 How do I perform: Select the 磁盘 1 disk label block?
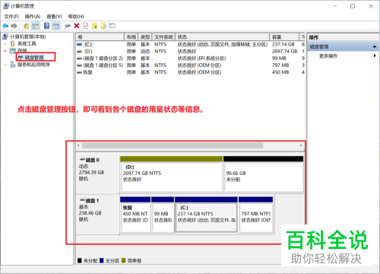click(x=97, y=214)
